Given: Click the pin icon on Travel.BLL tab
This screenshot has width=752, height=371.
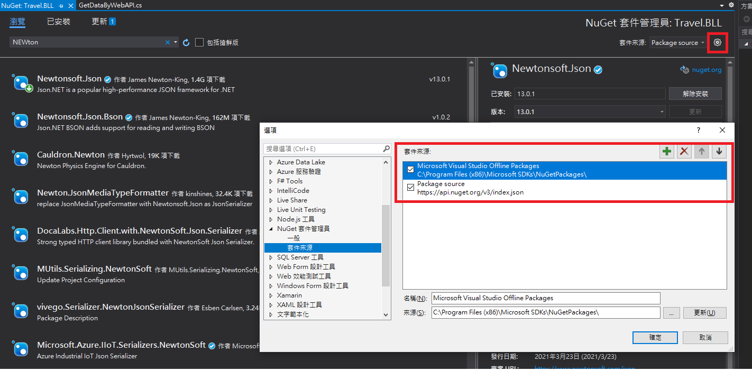Looking at the screenshot, I should 61,5.
